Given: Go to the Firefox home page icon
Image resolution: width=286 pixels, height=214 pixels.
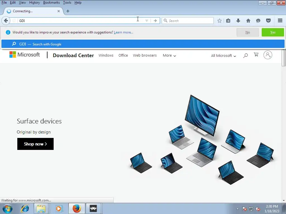Looking at the screenshot, I should coord(248,21).
